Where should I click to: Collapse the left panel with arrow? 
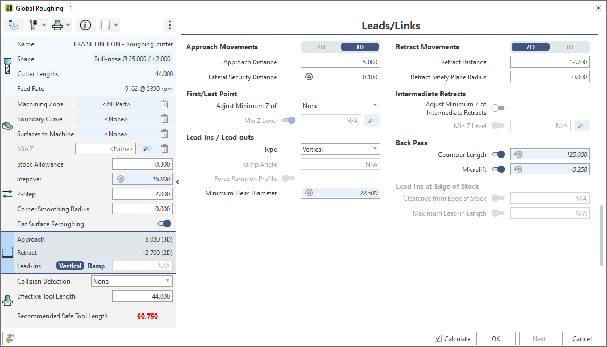coord(178,182)
